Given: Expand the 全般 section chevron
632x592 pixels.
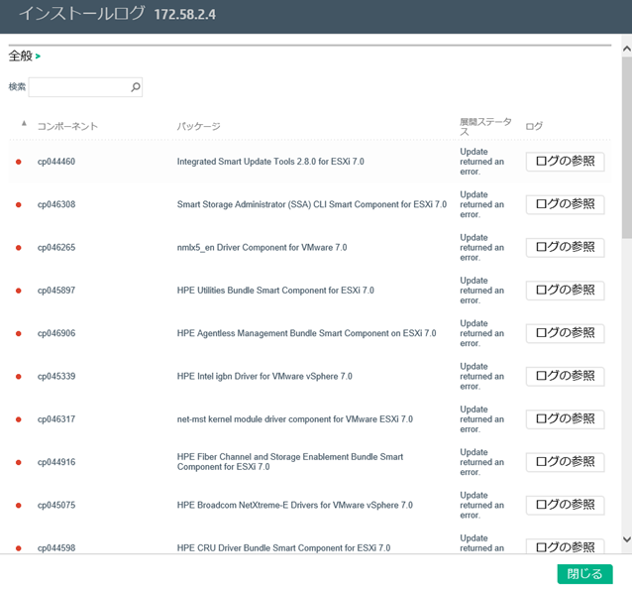Looking at the screenshot, I should pos(38,57).
